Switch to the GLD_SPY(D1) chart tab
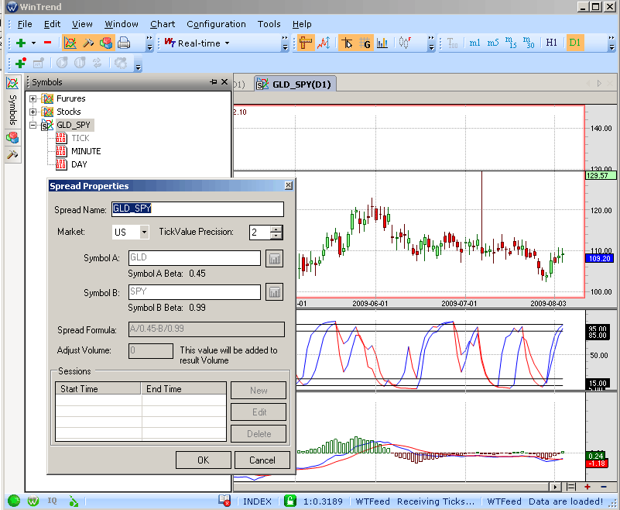The image size is (620, 510). [296, 84]
